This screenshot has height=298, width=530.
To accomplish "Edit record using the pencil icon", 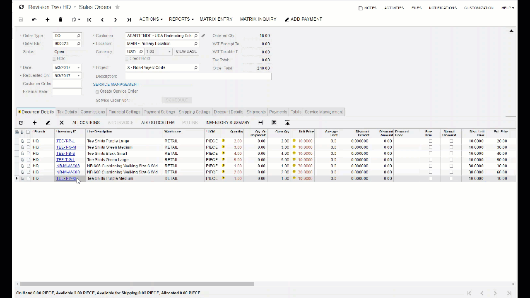I will [48, 123].
